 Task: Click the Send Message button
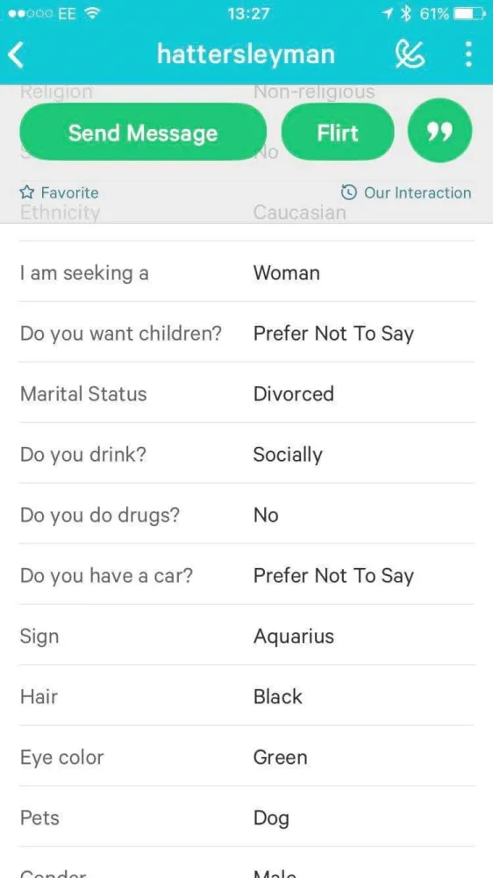143,133
